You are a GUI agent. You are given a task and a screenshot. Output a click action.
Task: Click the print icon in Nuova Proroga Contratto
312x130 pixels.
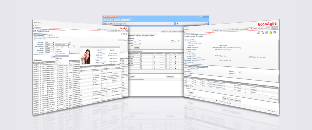259,33
